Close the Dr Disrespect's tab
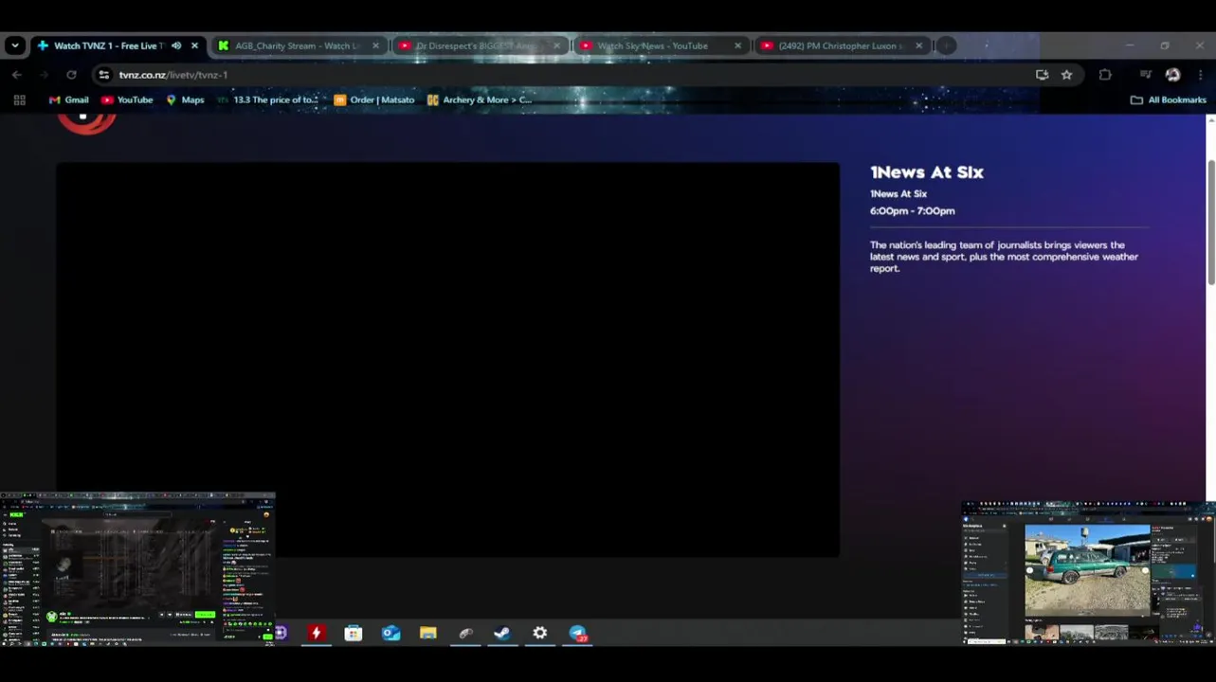The image size is (1216, 682). click(556, 45)
